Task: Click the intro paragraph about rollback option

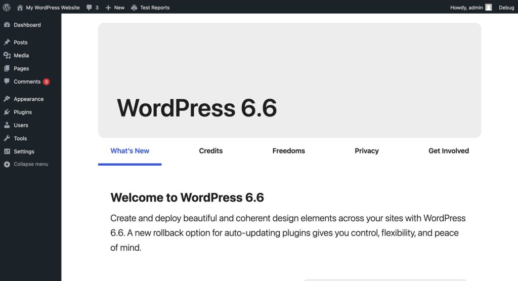Action: [x=288, y=233]
